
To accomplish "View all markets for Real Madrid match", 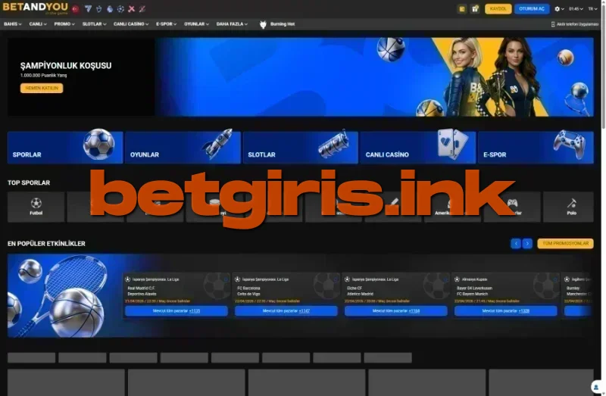I will pos(176,311).
